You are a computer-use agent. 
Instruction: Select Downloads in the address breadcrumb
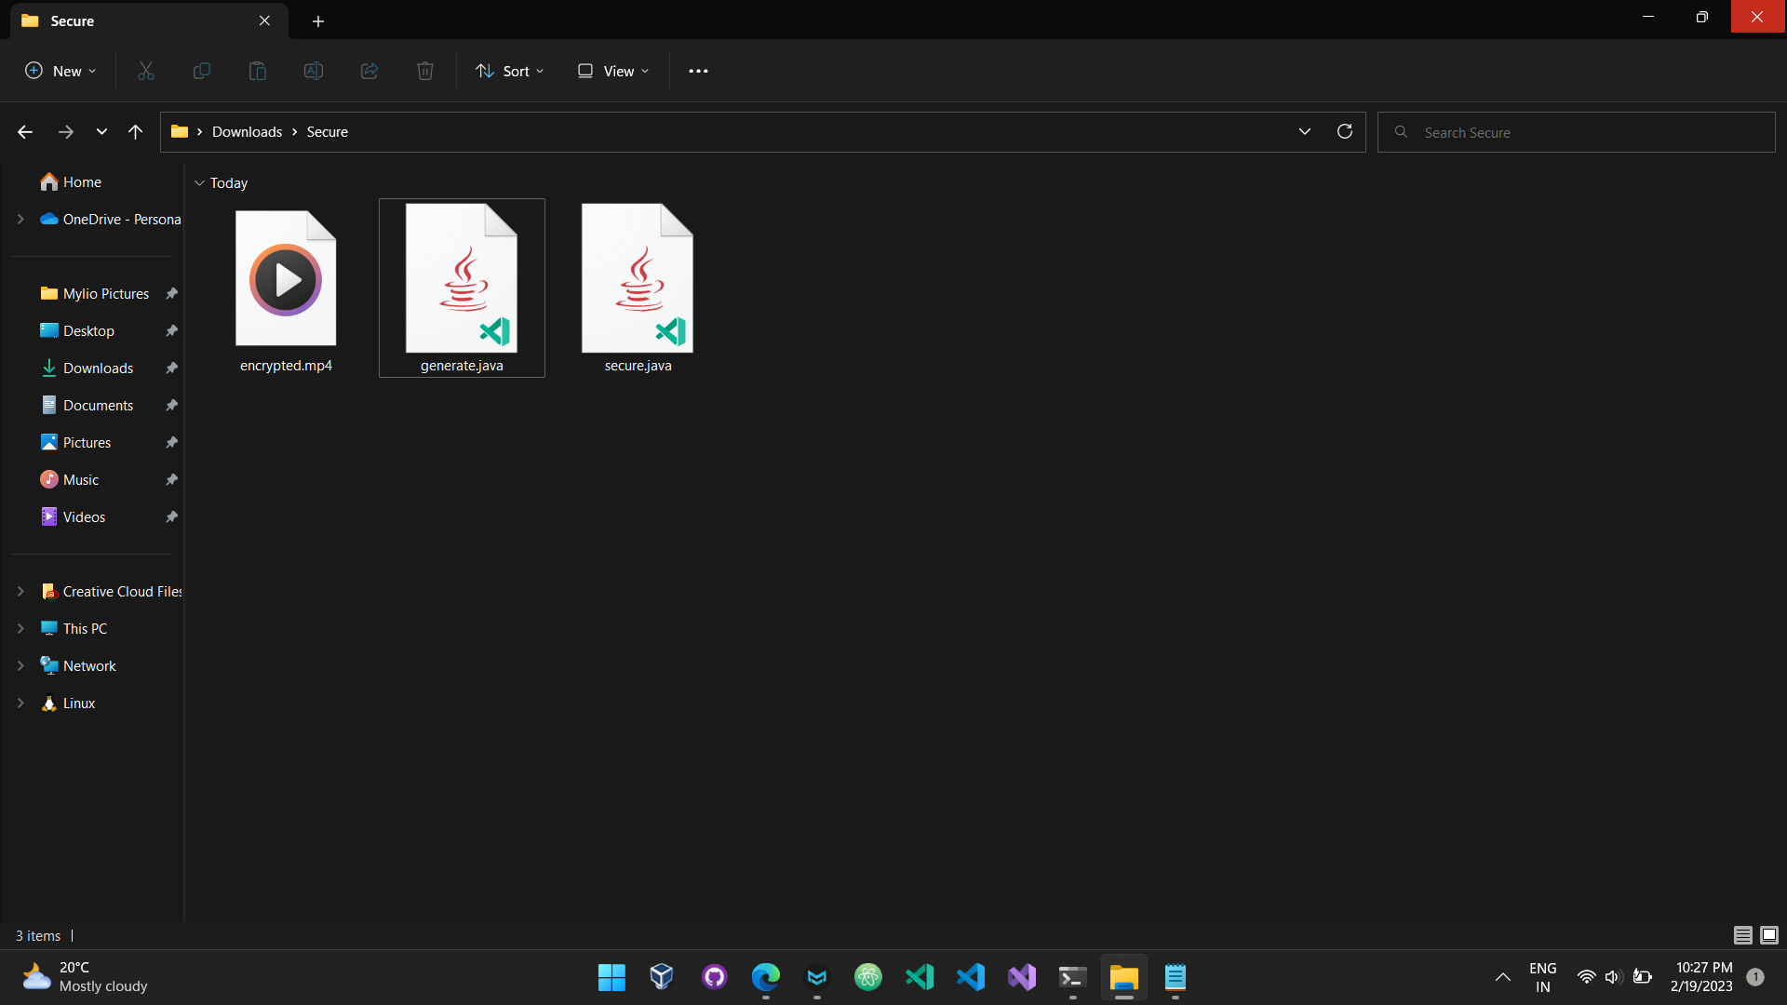pos(247,132)
